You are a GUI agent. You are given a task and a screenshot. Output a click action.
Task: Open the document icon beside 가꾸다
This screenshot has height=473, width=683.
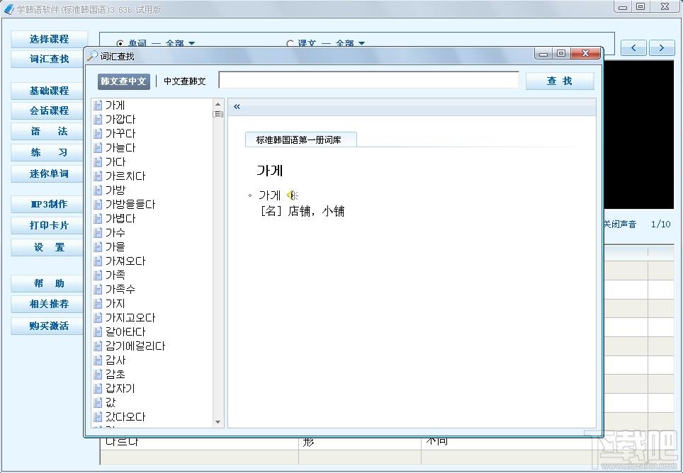98,134
